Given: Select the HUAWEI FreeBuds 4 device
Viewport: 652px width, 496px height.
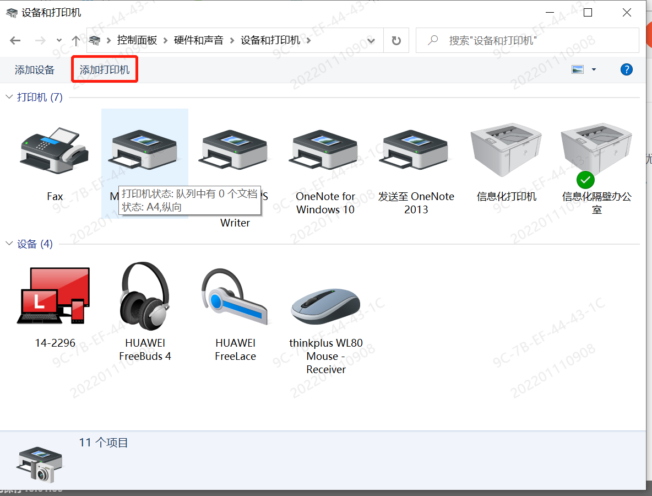Looking at the screenshot, I should tap(145, 296).
